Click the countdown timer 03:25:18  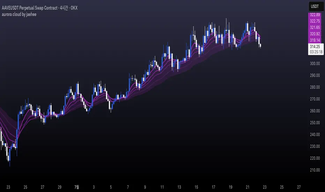point(316,52)
